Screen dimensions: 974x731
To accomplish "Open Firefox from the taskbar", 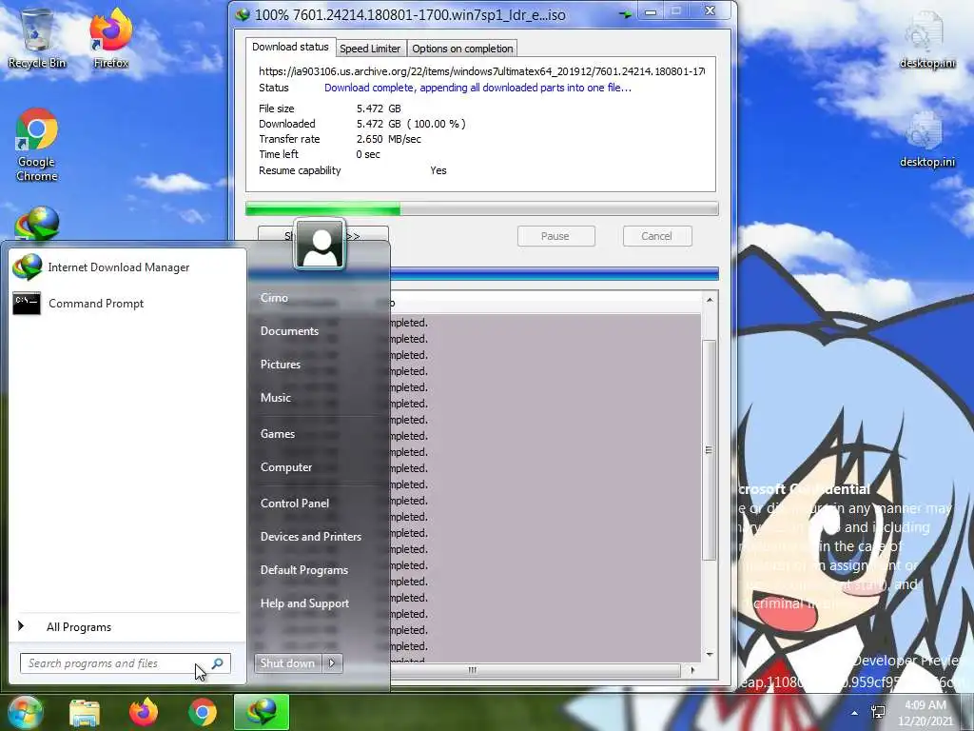I will tap(144, 712).
